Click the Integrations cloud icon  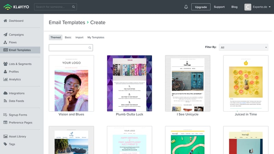(5, 93)
